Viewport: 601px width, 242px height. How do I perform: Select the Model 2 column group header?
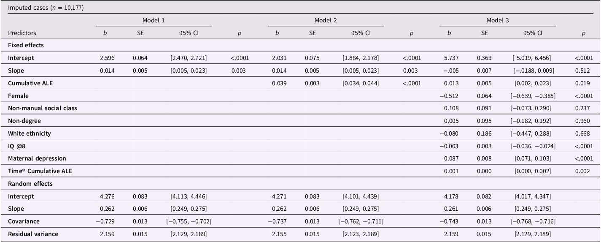pos(326,20)
